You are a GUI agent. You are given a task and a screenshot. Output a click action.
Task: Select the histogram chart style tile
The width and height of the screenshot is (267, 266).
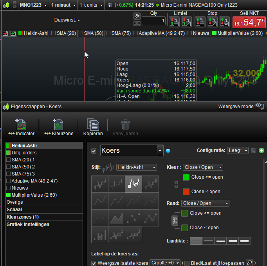[100, 235]
